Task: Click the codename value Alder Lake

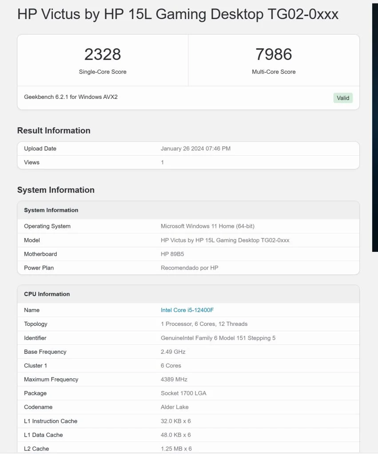Action: click(x=175, y=407)
